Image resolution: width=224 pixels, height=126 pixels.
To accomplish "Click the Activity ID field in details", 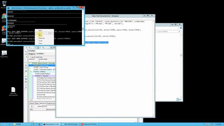I will pyautogui.click(x=49, y=106).
